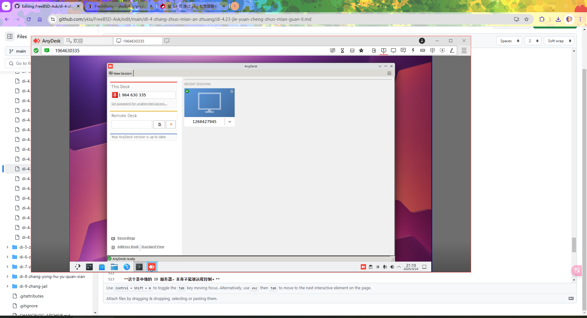This screenshot has width=587, height=318.
Task: Expand di-8-zhang-yong-hu-yu-quan-xian folder
Action: pyautogui.click(x=7, y=276)
